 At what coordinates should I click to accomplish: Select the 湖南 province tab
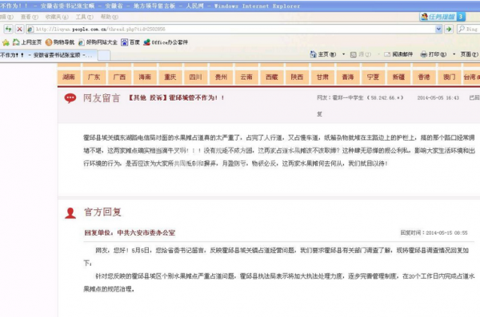point(69,77)
